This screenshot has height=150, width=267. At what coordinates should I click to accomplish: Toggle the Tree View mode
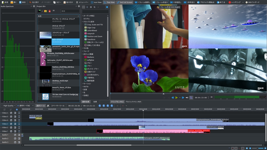click(109, 2)
